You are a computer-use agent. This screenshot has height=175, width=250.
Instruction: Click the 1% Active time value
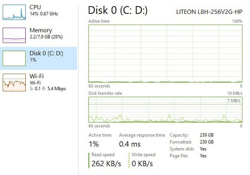pos(94,144)
